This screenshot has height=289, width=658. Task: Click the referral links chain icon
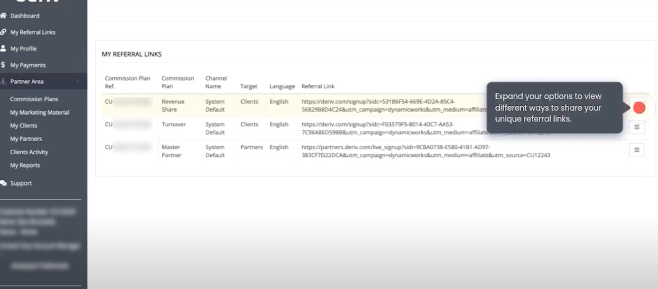(3, 32)
